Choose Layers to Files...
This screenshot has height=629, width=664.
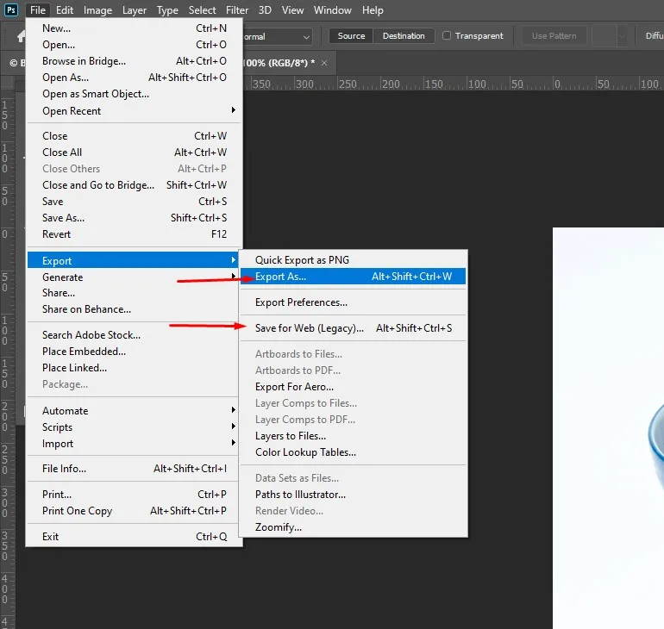[291, 436]
